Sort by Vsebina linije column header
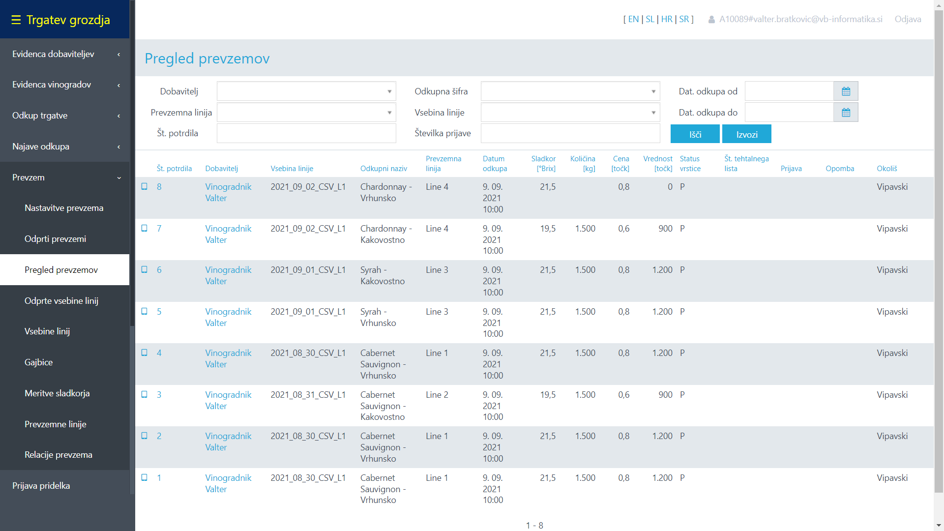Viewport: 944px width, 531px height. tap(292, 169)
